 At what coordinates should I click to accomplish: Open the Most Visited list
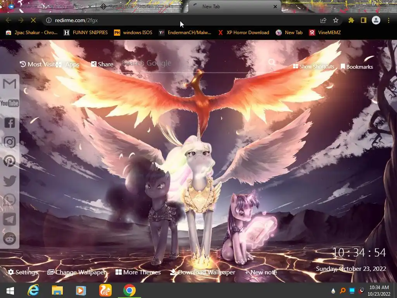[x=38, y=64]
